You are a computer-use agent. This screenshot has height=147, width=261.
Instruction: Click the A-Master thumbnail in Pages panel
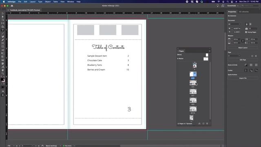(206, 59)
